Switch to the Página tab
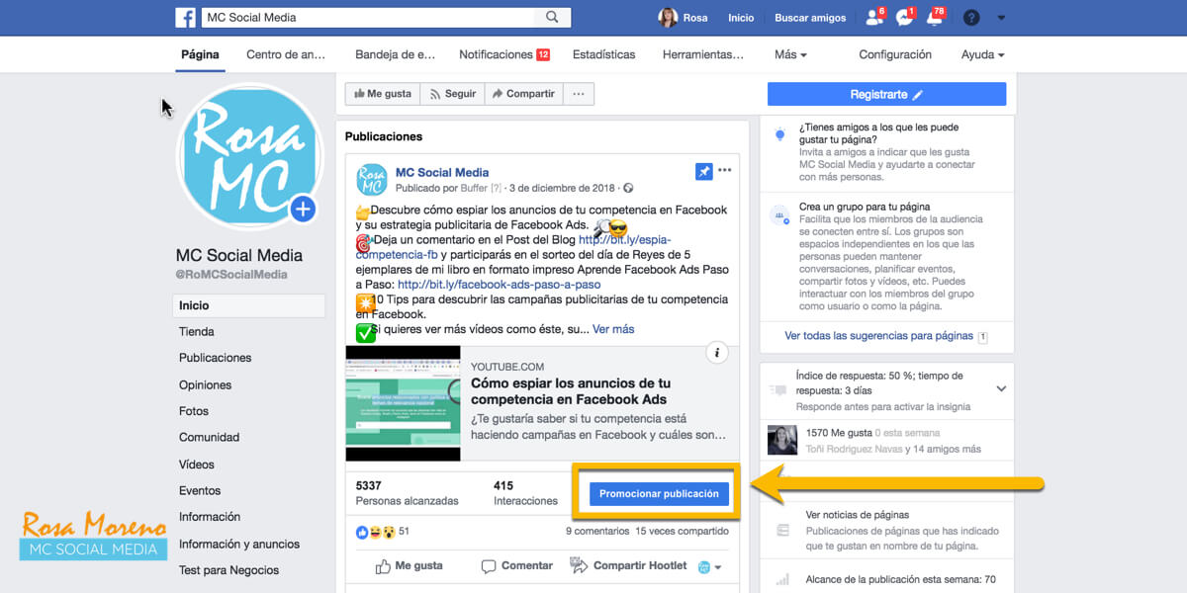The height and width of the screenshot is (593, 1187). tap(200, 54)
